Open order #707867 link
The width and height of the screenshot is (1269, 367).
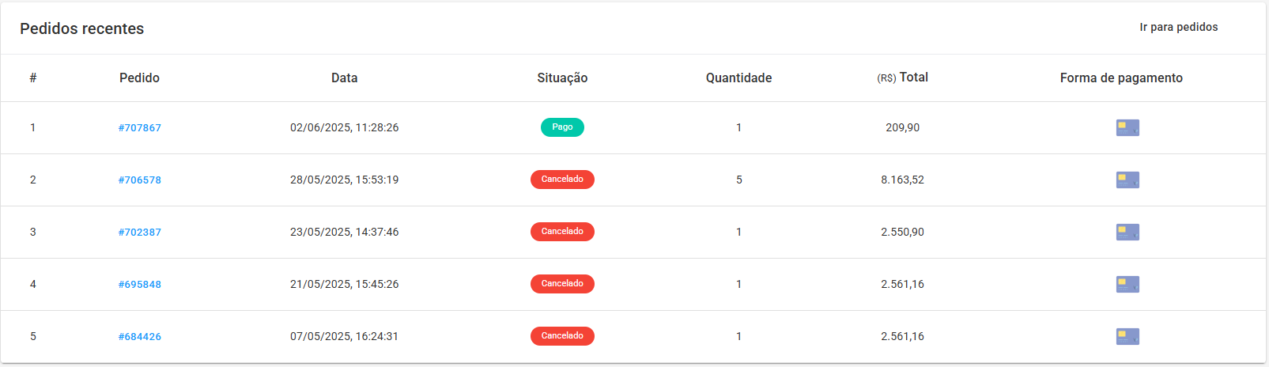pyautogui.click(x=140, y=127)
